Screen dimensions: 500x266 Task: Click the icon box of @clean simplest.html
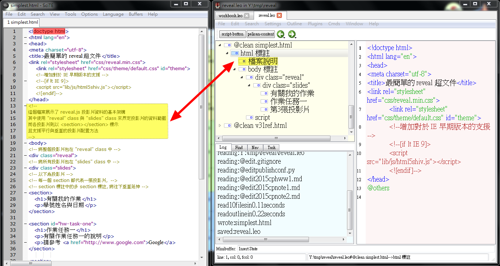pos(227,45)
